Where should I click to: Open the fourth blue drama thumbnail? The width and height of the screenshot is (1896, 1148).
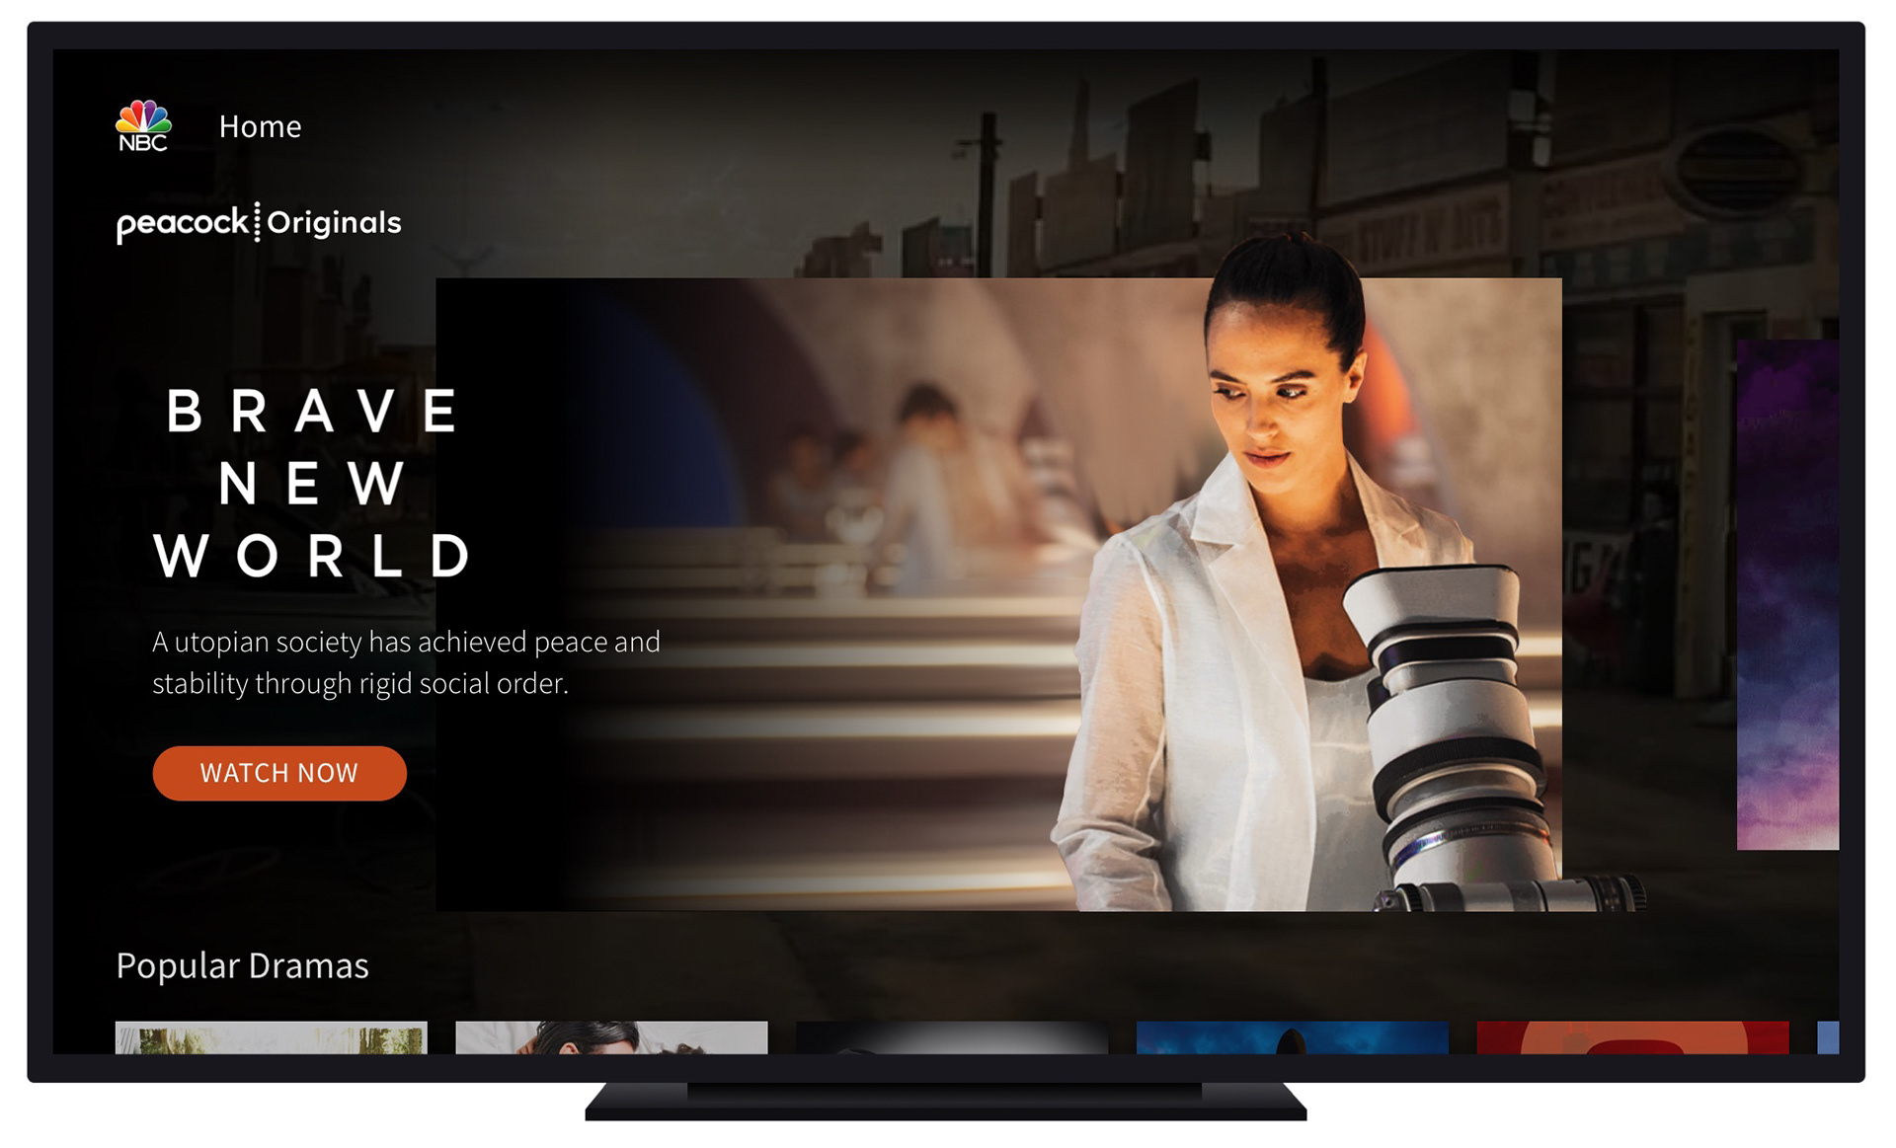pos(1293,1037)
